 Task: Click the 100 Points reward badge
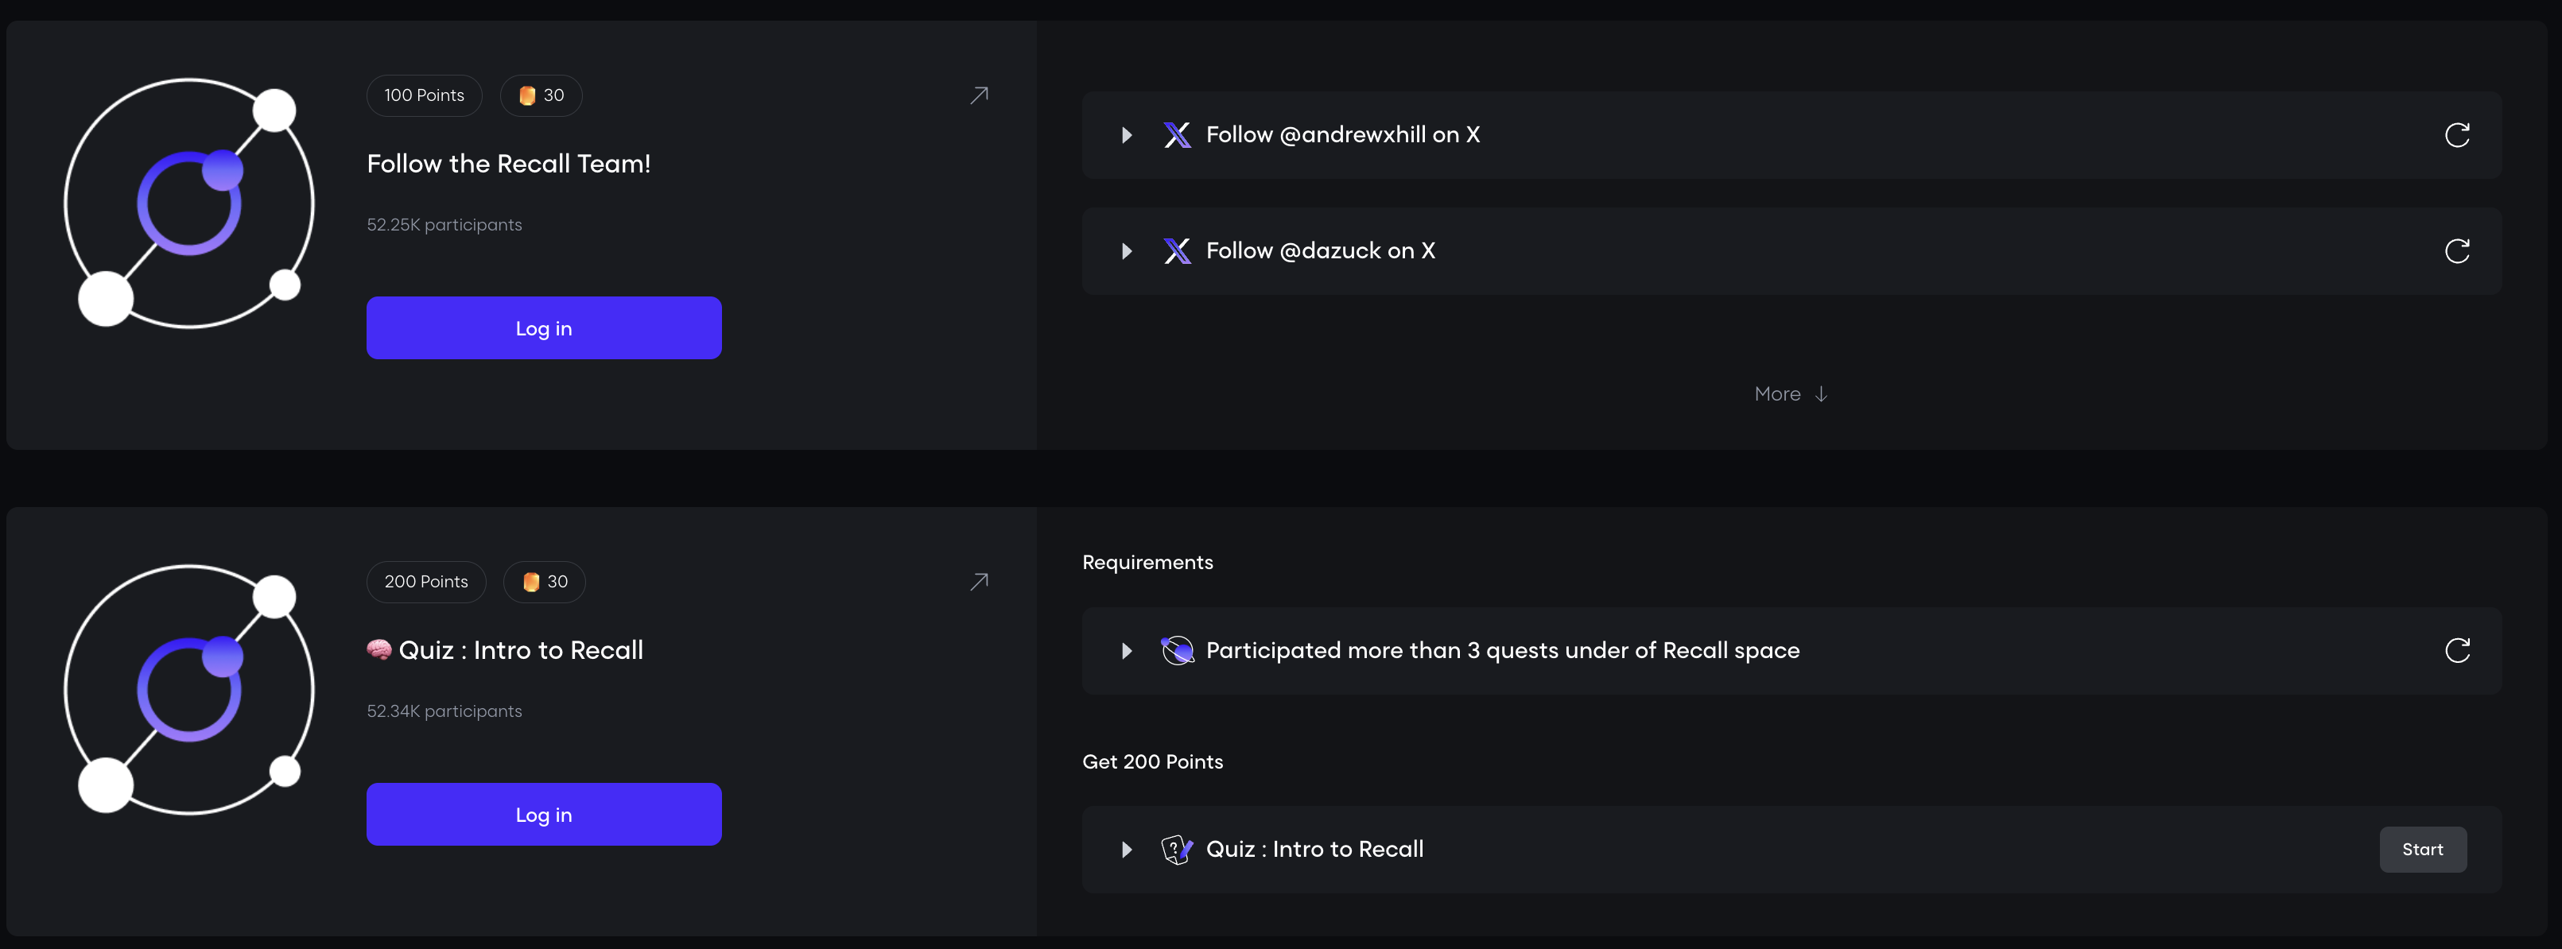click(x=424, y=95)
